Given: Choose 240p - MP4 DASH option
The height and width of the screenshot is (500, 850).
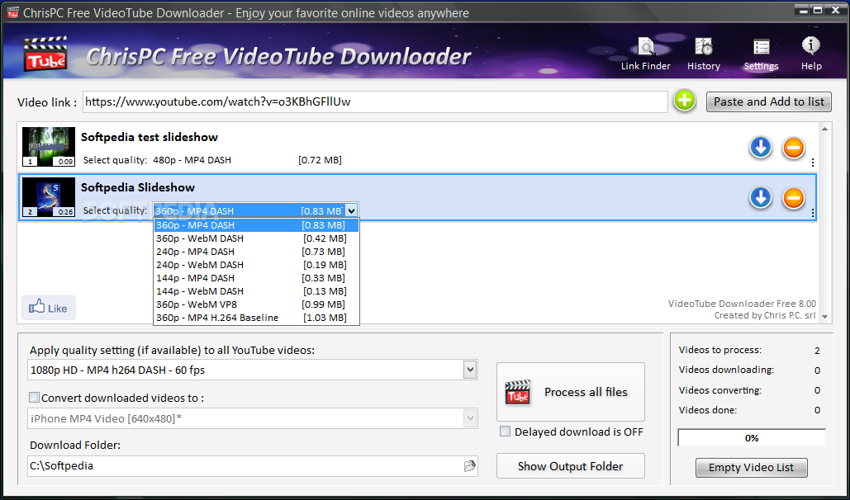Looking at the screenshot, I should tap(256, 252).
